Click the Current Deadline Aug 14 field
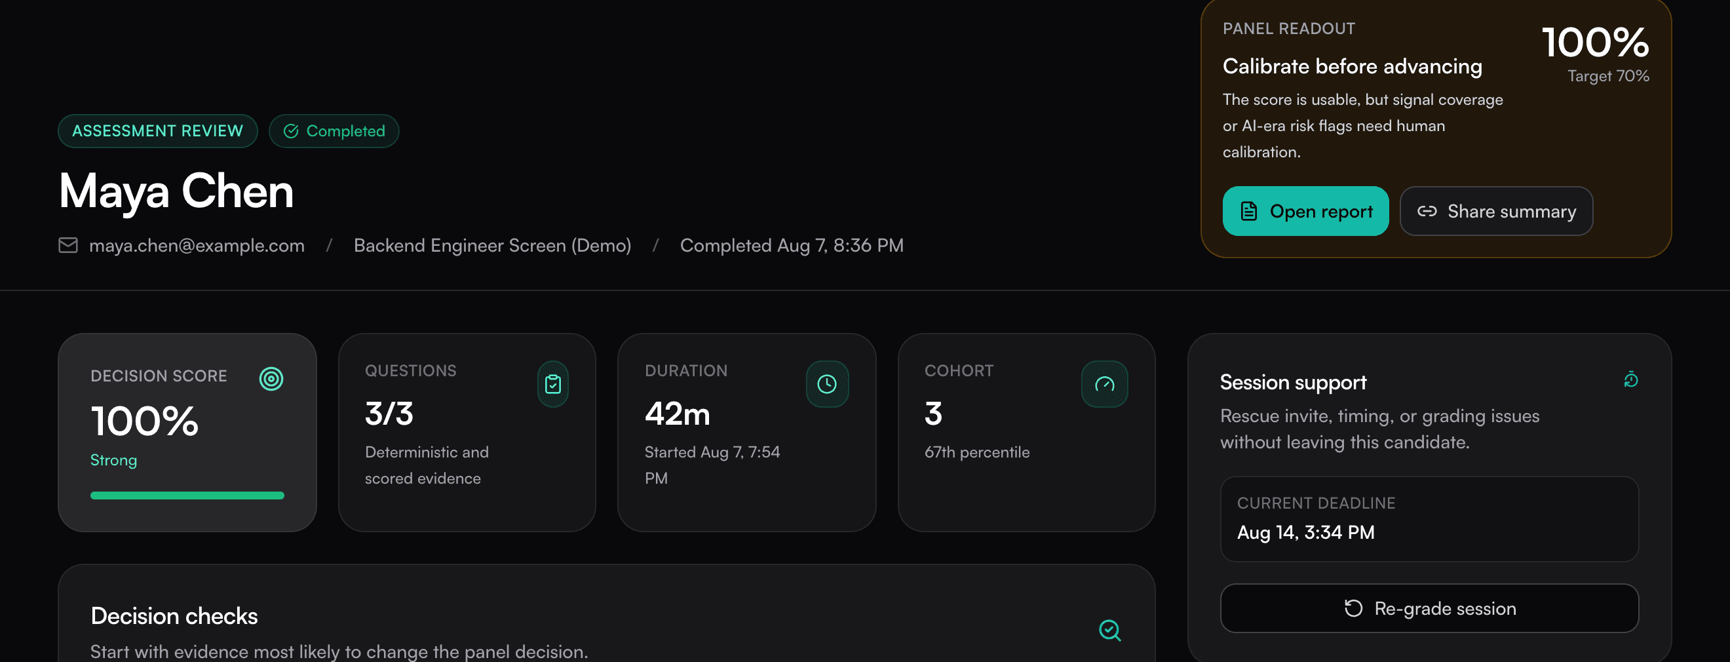Image resolution: width=1730 pixels, height=662 pixels. (x=1429, y=519)
